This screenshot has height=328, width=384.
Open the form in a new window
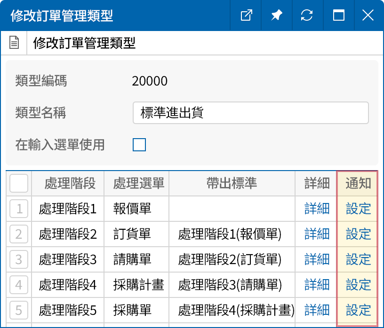pos(246,16)
